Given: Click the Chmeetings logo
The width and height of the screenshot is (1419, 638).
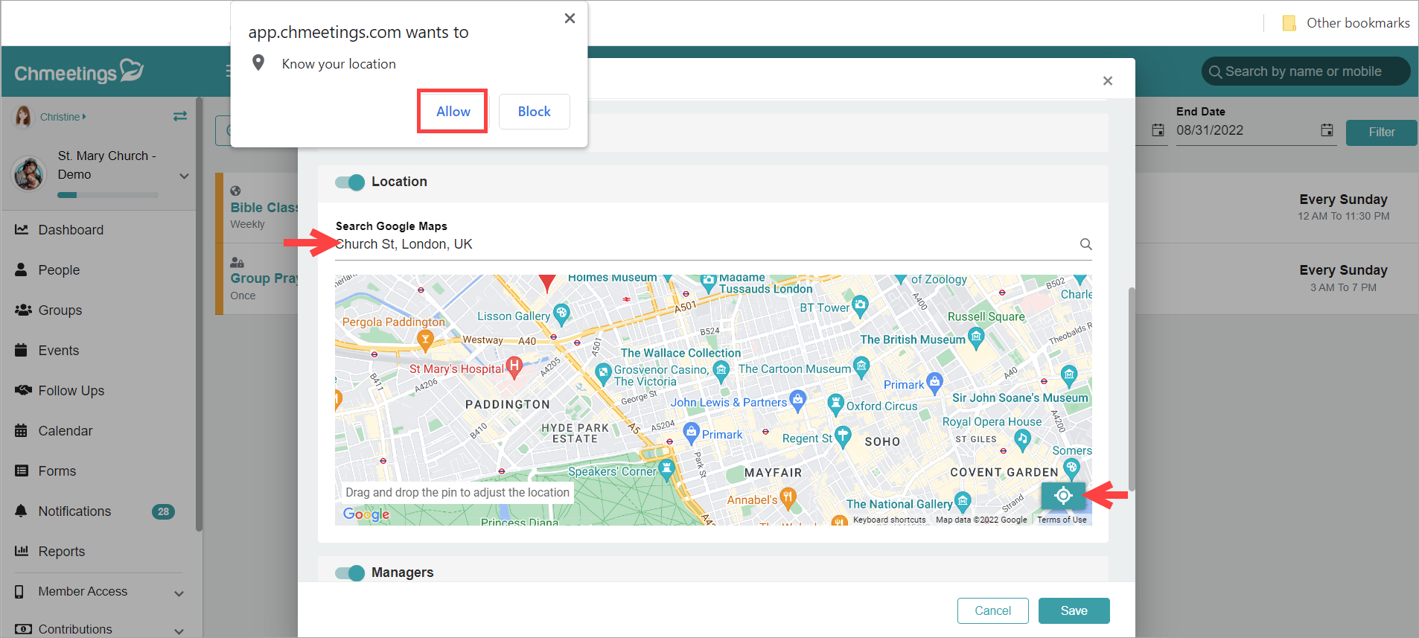Looking at the screenshot, I should pos(79,71).
